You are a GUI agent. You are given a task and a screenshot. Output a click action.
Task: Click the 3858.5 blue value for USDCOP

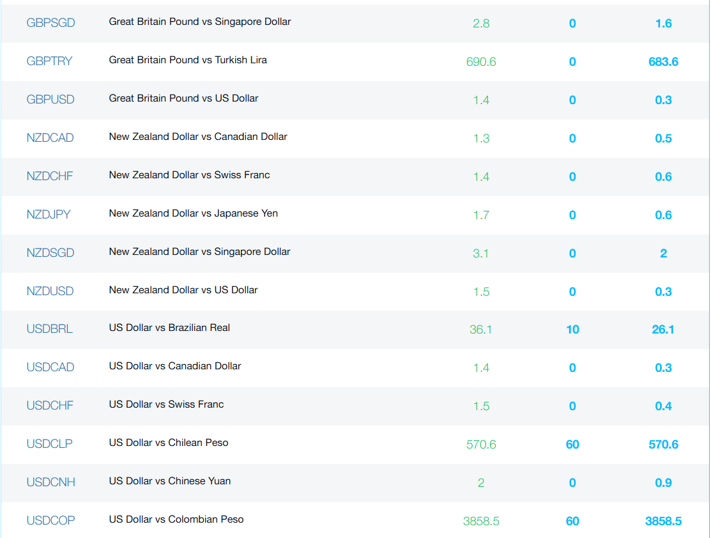pyautogui.click(x=663, y=521)
